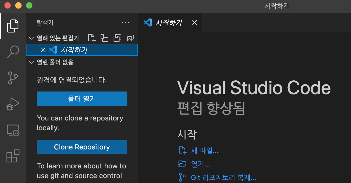The width and height of the screenshot is (351, 183).
Task: Click the 탐색기 sidebar title
Action: [x=45, y=23]
